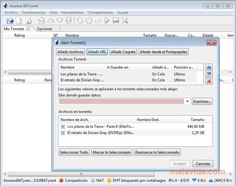Click the red Compartición status indicator
The image size is (236, 186).
click(x=61, y=180)
